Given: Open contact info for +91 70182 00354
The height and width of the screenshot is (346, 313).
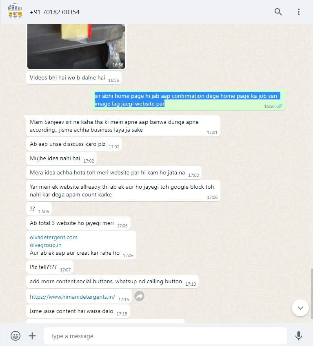Looking at the screenshot, I should click(x=55, y=12).
